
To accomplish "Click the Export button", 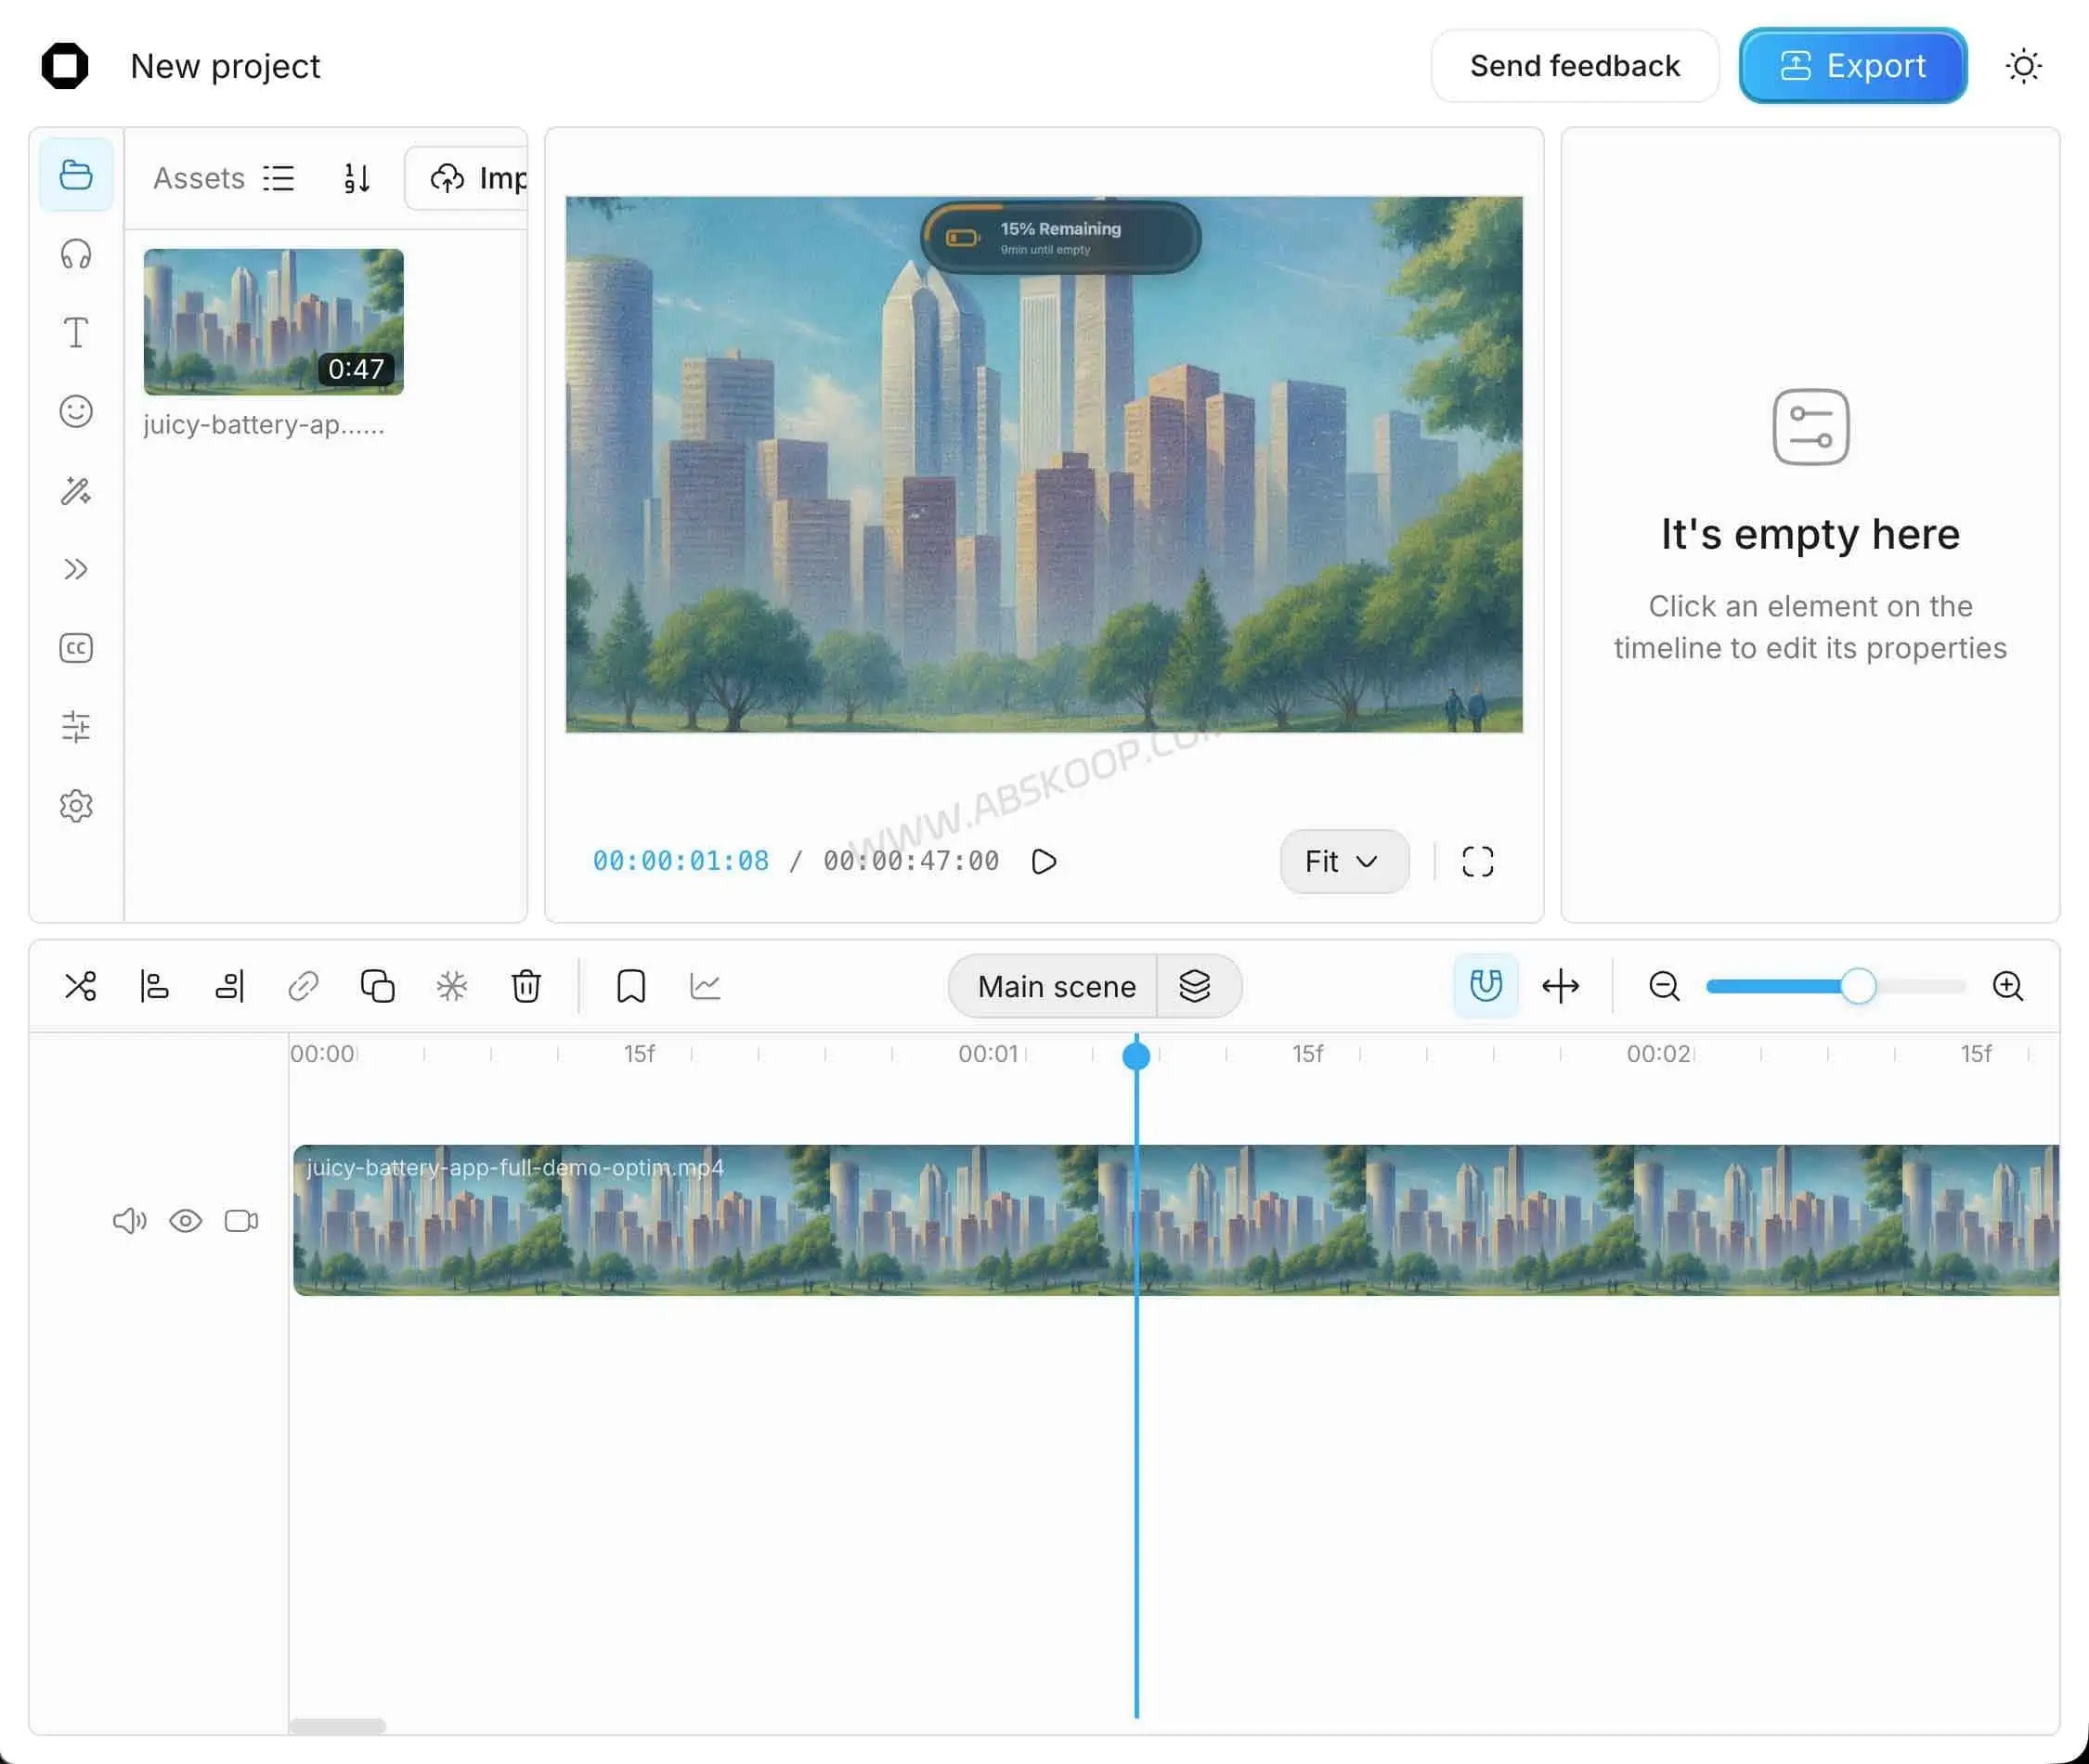I will point(1853,66).
